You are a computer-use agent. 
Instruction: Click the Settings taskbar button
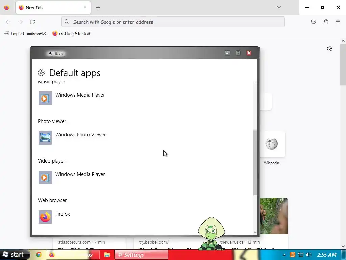[141, 255]
